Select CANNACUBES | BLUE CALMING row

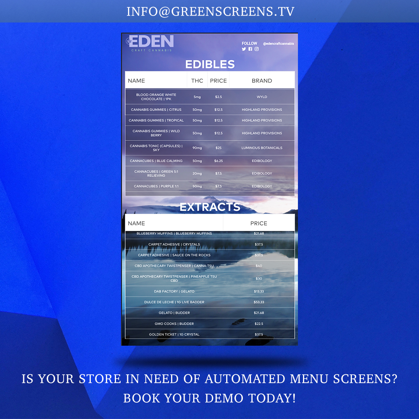210,161
